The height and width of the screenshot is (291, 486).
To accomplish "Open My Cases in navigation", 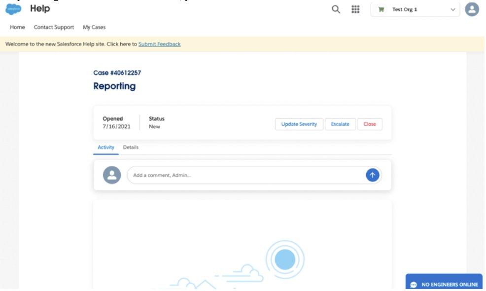I will (x=94, y=27).
